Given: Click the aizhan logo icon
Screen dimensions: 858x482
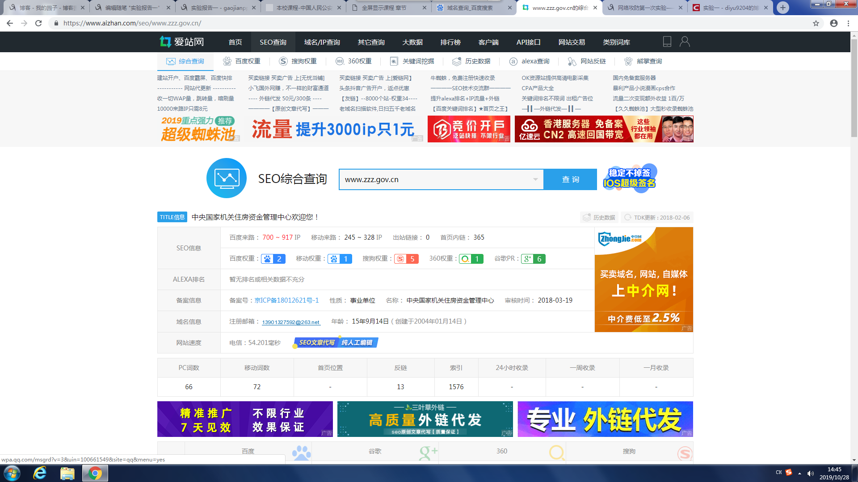Looking at the screenshot, I should [x=165, y=42].
